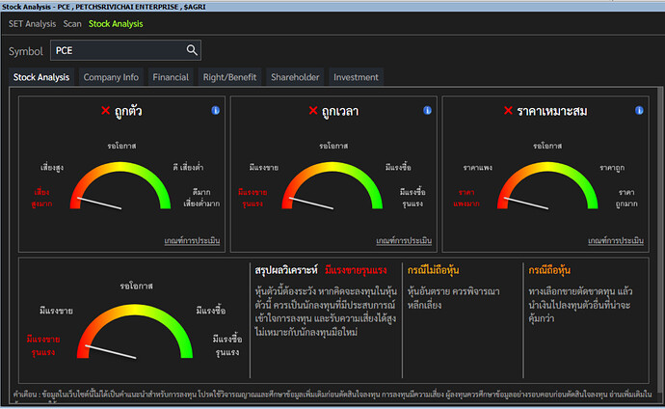The width and height of the screenshot is (665, 409).
Task: Click the คำเตือน disclaimer text at bottom
Action: [x=332, y=395]
